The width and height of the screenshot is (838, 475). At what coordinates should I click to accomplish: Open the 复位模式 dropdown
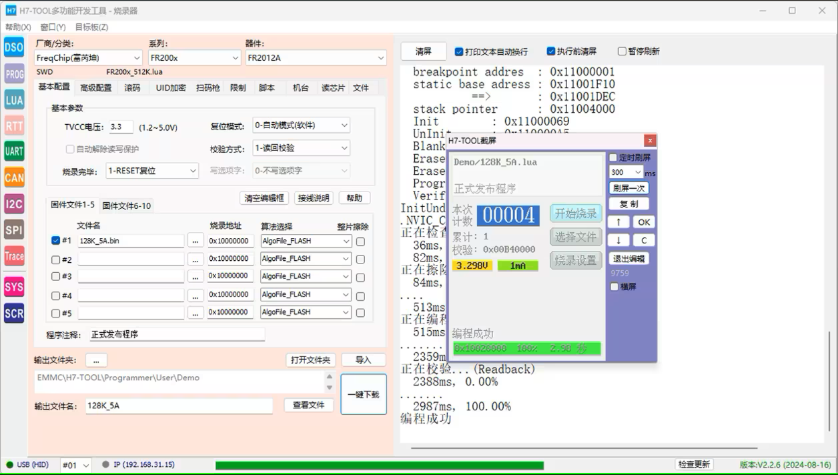point(301,125)
